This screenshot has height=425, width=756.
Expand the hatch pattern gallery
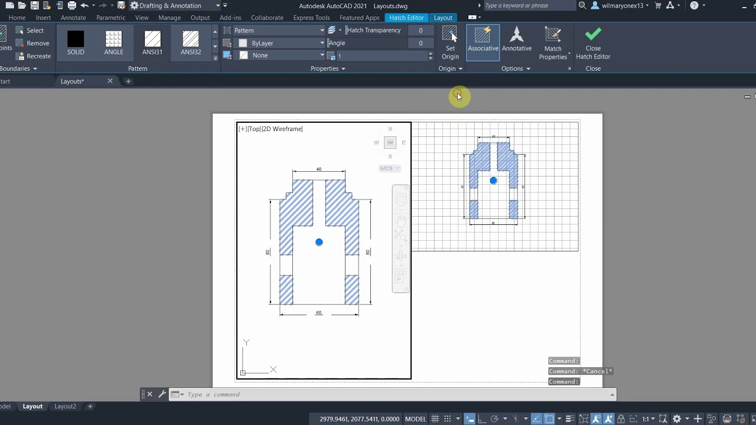(x=215, y=57)
